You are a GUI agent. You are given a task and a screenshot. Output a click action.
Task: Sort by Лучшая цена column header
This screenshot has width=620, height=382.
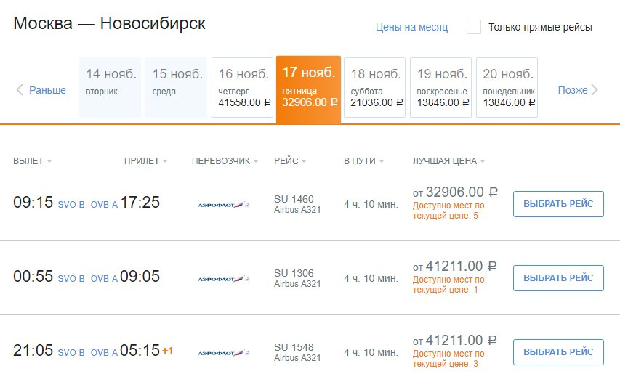tap(448, 161)
